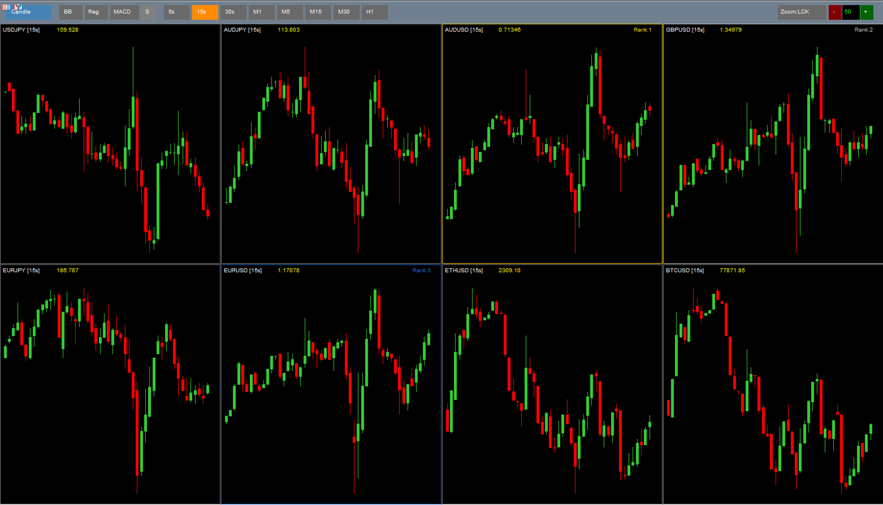Click the ETHUSD [15s] chart title
Screen dimensions: 883x505
(464, 271)
